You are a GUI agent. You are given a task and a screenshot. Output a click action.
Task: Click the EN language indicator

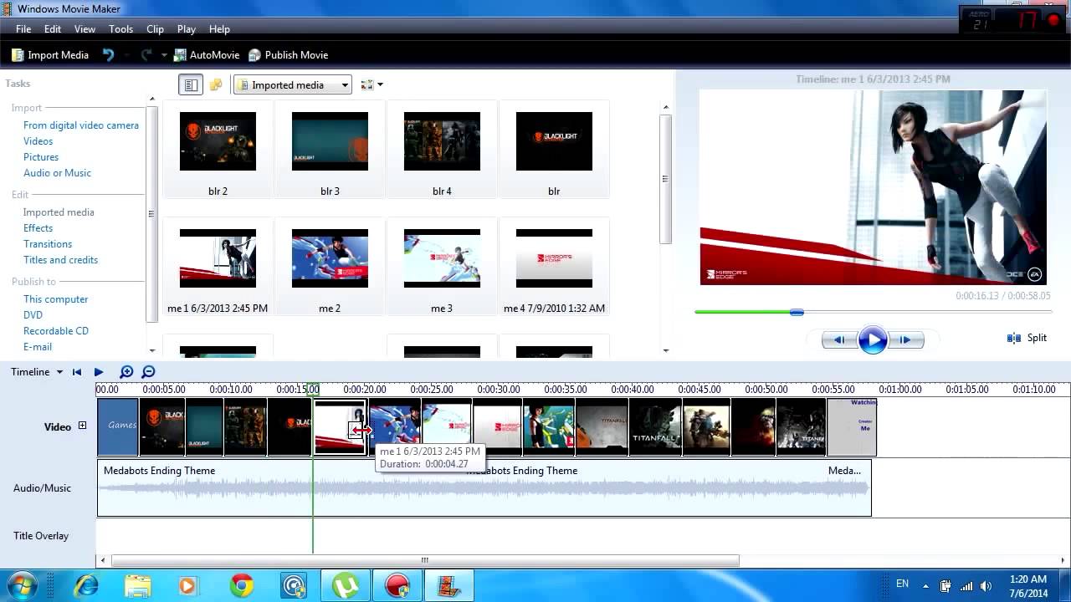[902, 584]
